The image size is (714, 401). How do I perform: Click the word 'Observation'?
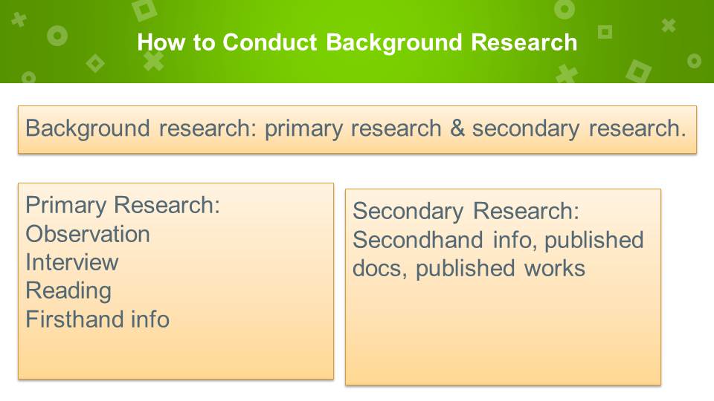pyautogui.click(x=88, y=234)
